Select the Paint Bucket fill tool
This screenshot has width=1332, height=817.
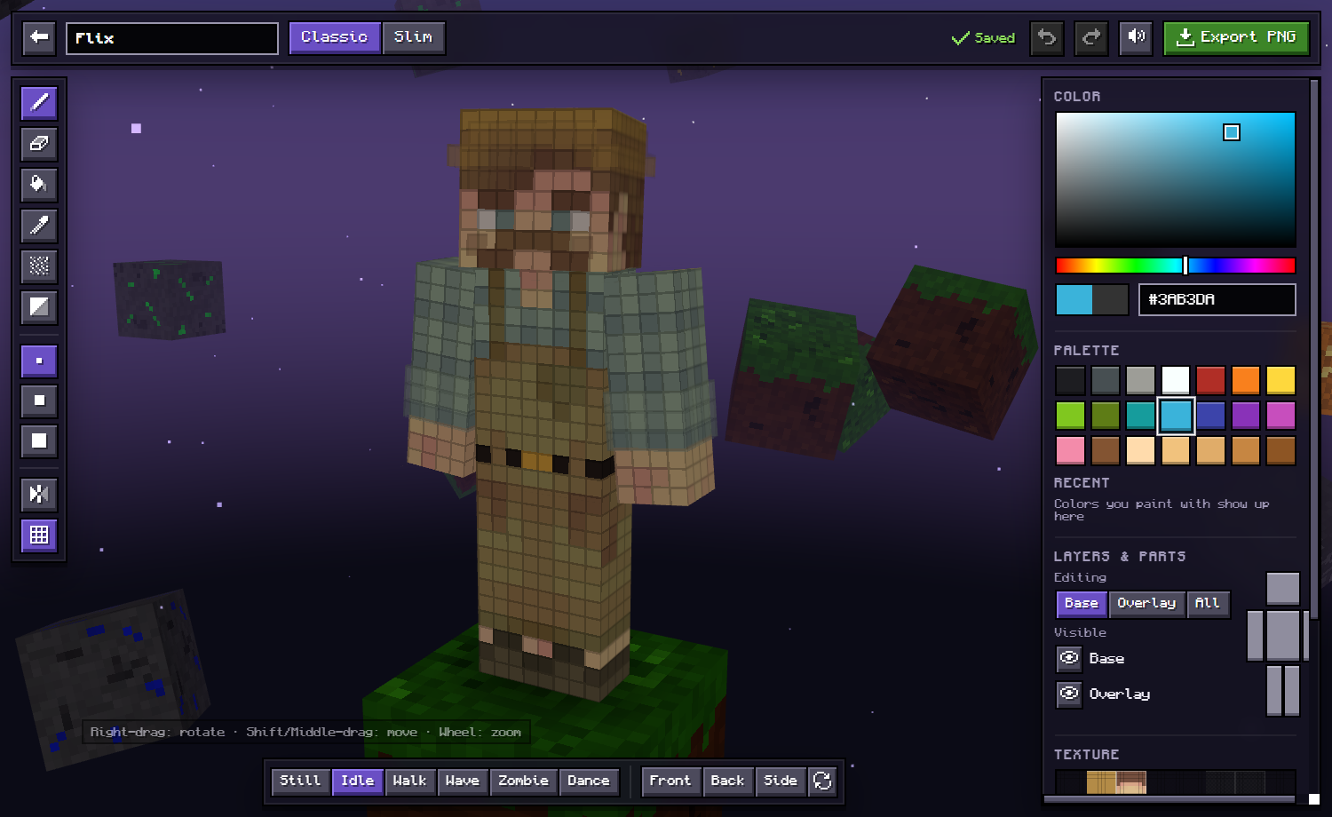point(39,185)
